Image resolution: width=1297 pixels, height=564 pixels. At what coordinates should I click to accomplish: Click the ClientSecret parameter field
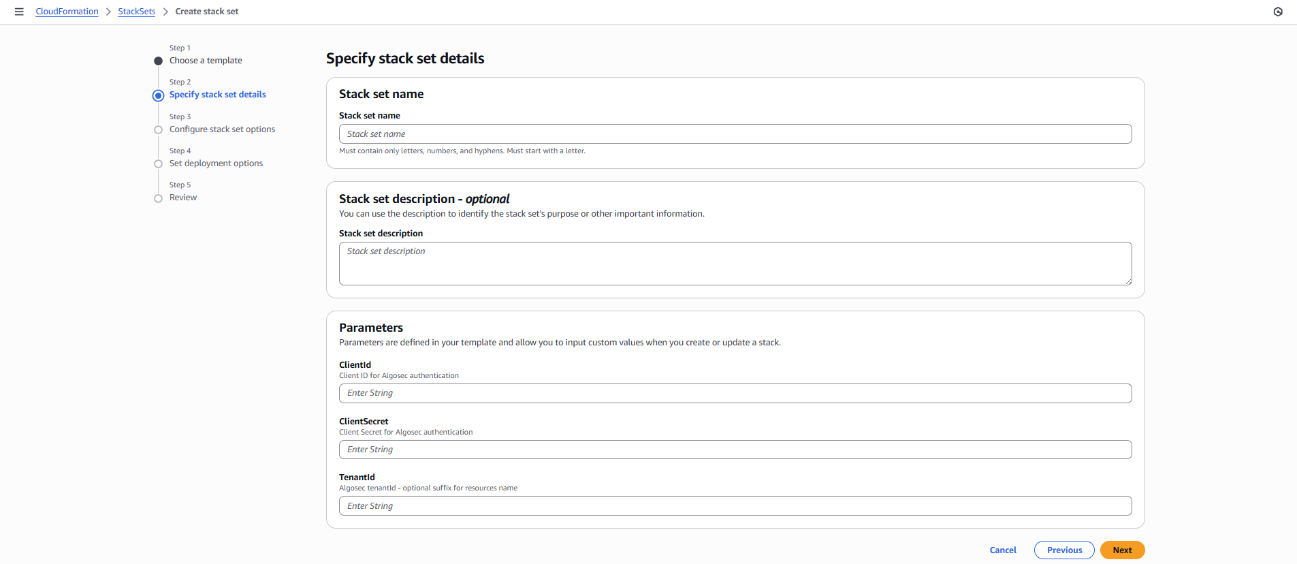pyautogui.click(x=735, y=450)
